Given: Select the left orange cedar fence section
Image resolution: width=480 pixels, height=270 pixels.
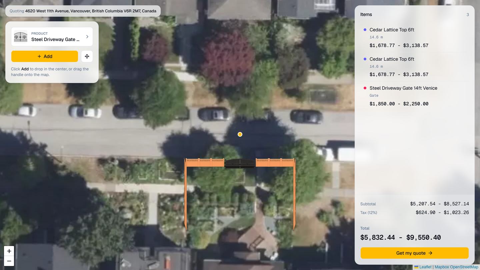Looking at the screenshot, I should (204, 163).
